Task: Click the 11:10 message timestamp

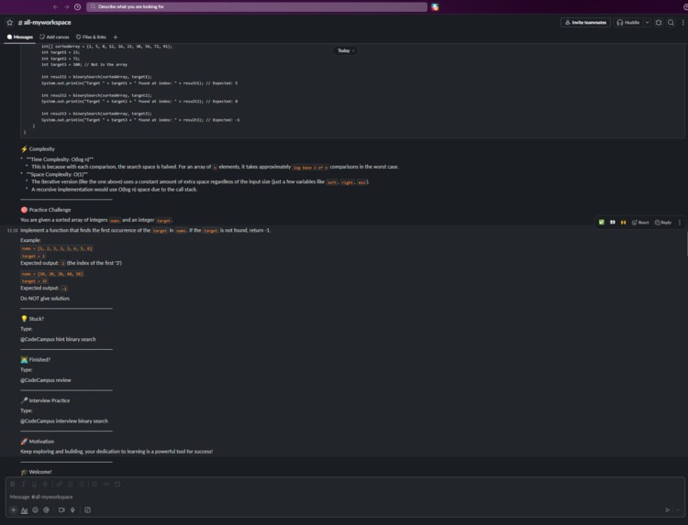Action: click(x=12, y=231)
